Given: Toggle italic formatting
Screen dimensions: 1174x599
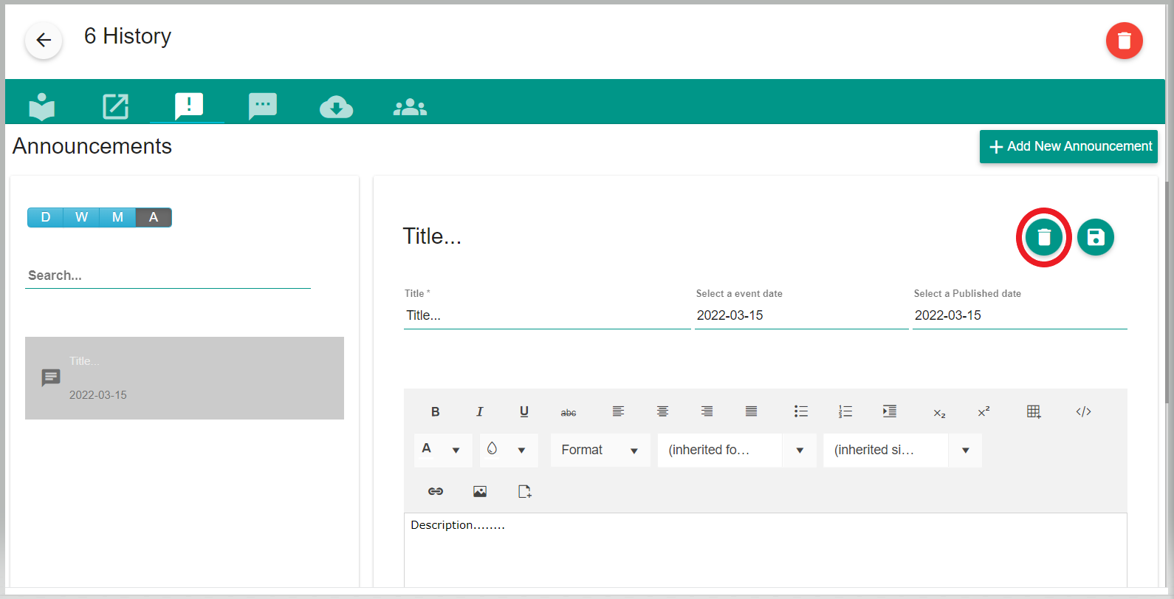Looking at the screenshot, I should pyautogui.click(x=480, y=412).
